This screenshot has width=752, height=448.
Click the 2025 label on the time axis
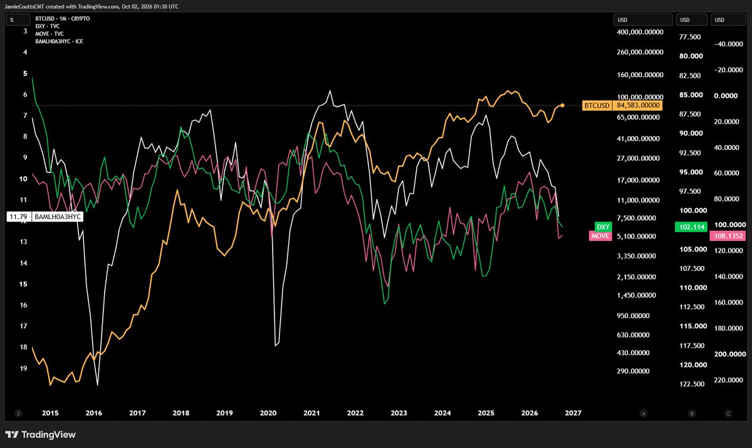486,413
